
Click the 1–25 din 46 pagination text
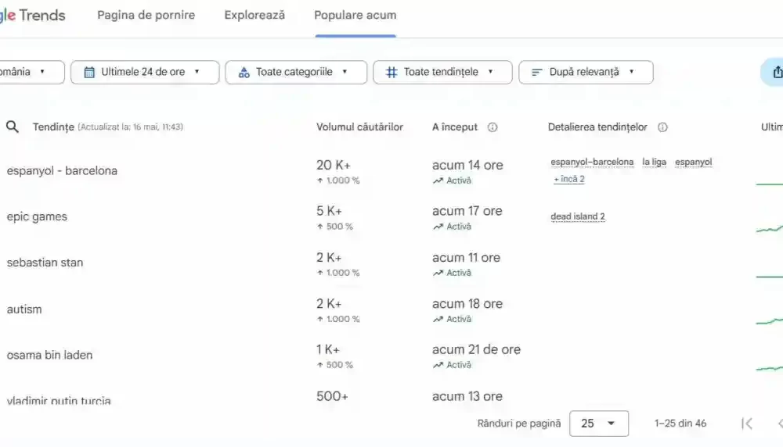[680, 424]
